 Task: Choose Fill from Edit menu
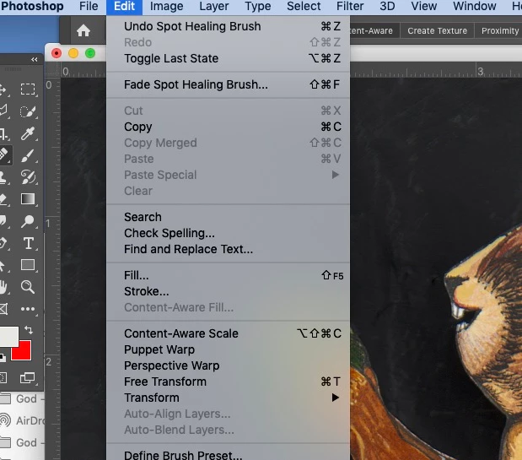coord(228,275)
